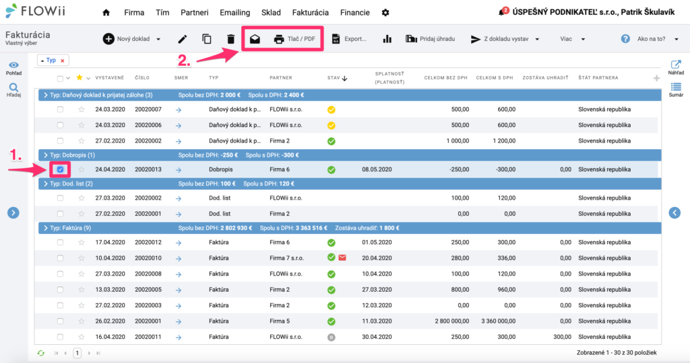Open Hľadaj search in sidebar
The image size is (690, 363).
[x=13, y=91]
